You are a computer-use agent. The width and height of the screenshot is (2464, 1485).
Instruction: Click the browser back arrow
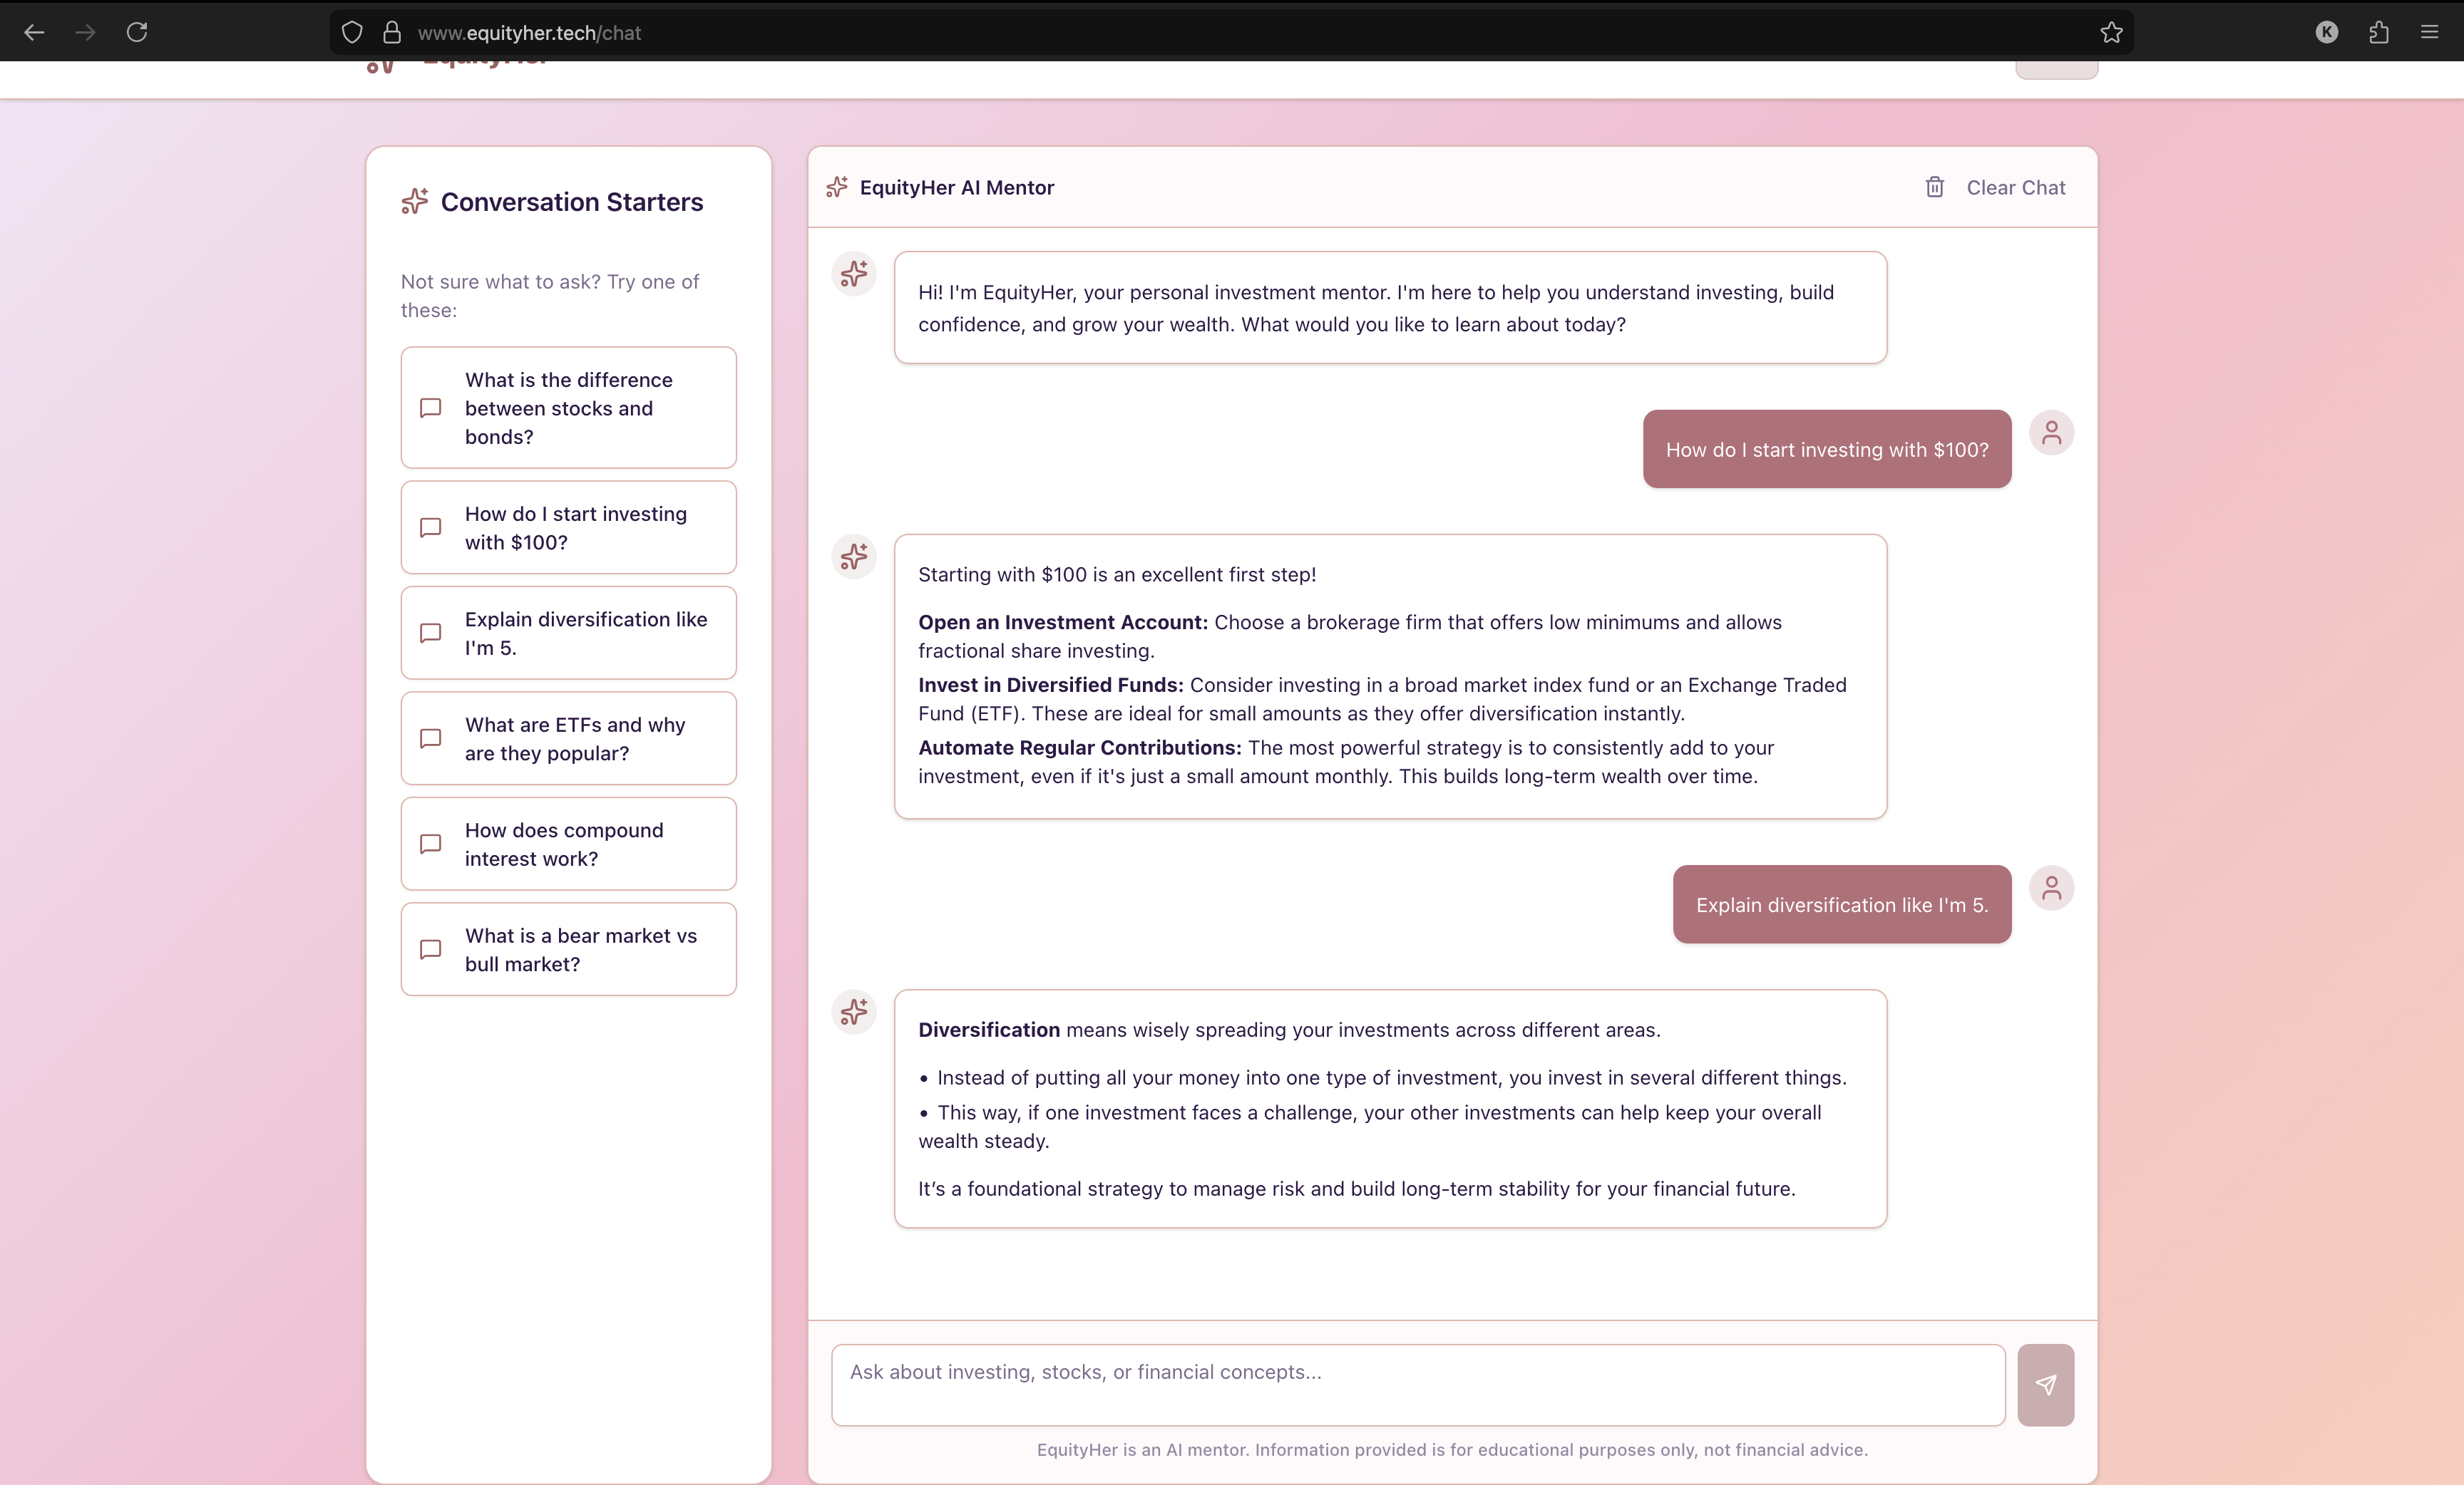pyautogui.click(x=34, y=32)
